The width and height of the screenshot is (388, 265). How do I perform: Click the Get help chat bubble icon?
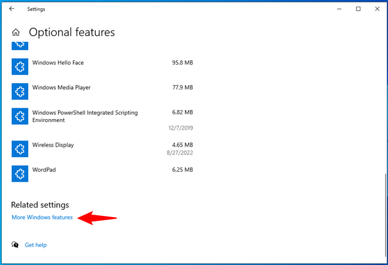pyautogui.click(x=15, y=245)
